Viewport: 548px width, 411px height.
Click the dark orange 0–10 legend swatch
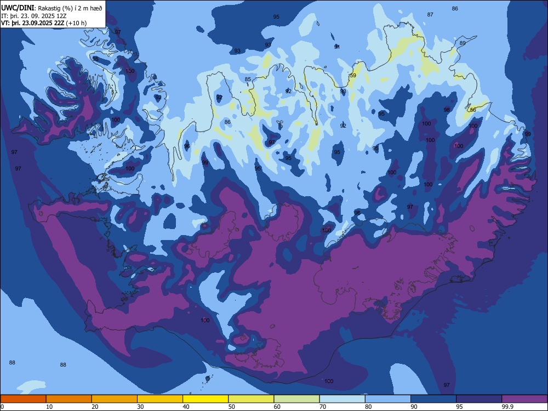[23, 399]
